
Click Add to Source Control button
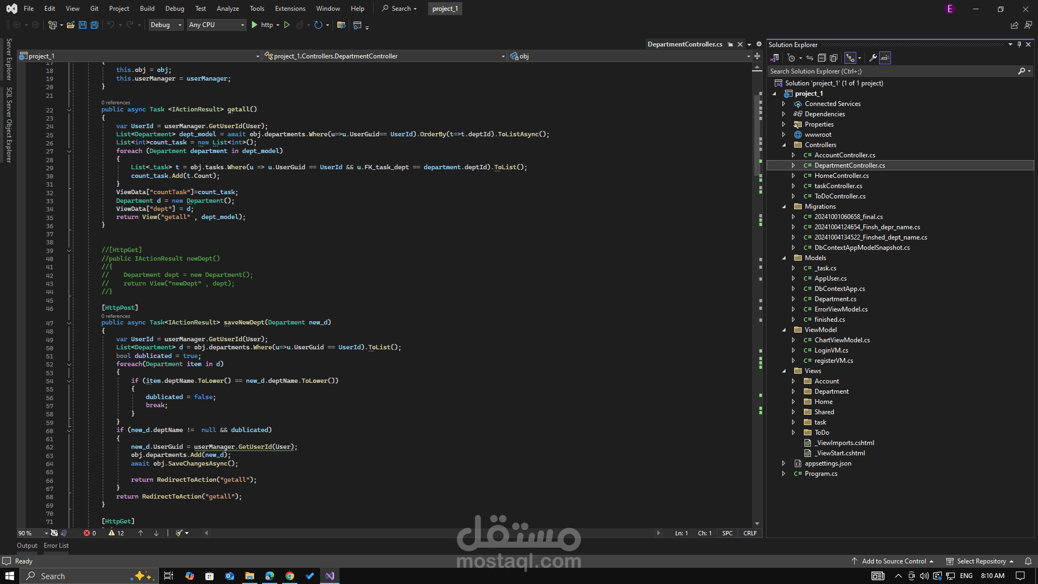click(894, 561)
